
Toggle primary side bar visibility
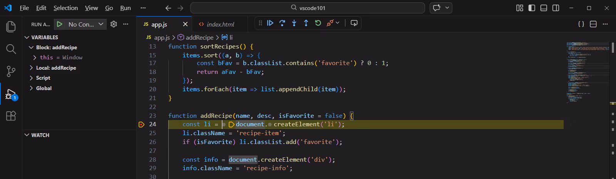[x=532, y=8]
